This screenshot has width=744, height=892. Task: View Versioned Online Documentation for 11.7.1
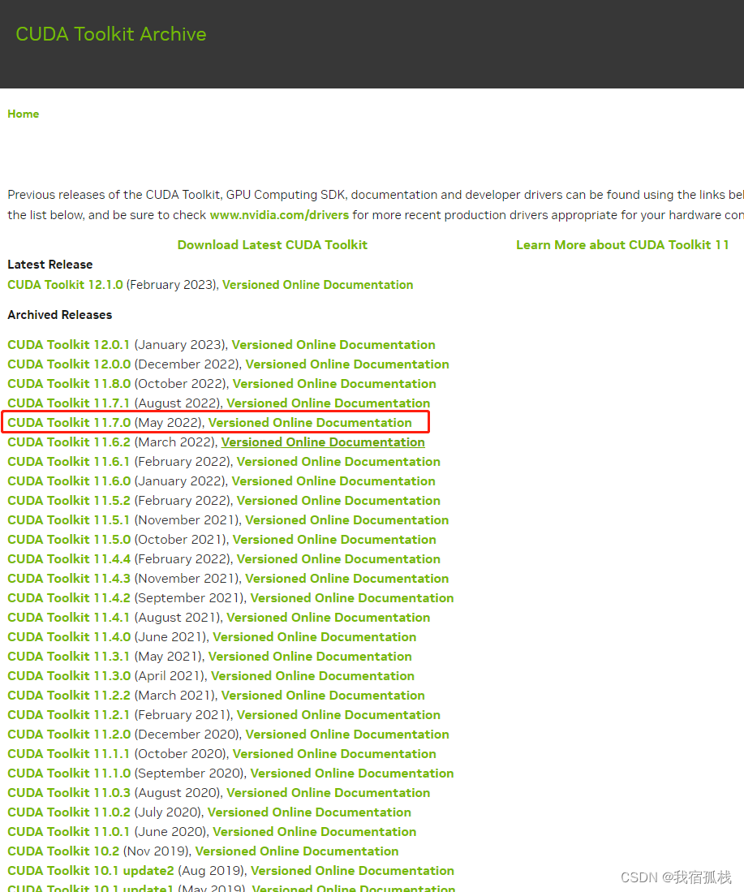coord(329,403)
